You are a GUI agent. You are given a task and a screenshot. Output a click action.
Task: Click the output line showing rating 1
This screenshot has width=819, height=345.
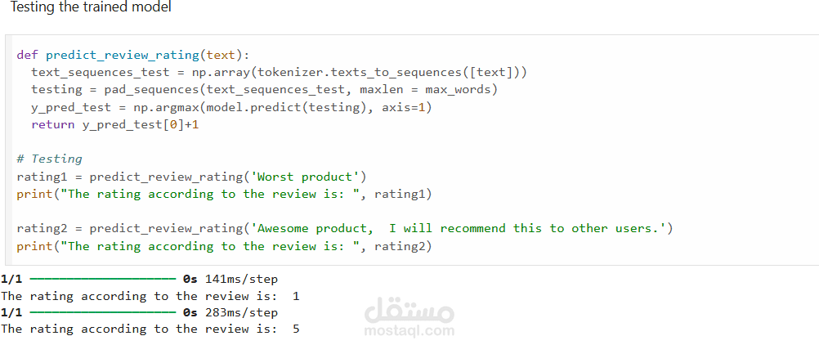coord(150,296)
